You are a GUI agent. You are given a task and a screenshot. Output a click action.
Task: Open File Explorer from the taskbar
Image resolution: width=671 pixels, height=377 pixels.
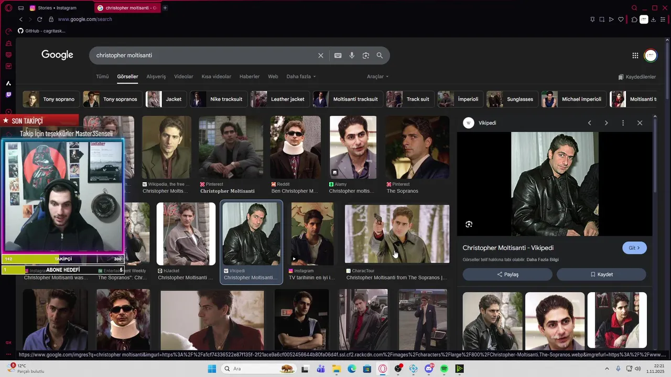[x=336, y=369]
